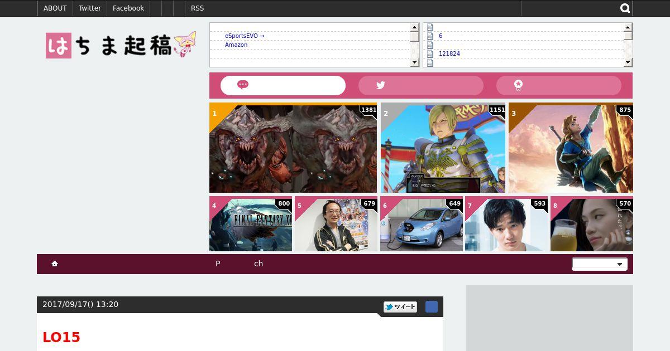Open the Amazon headline link
Screen dimensions: 670x351
[236, 45]
